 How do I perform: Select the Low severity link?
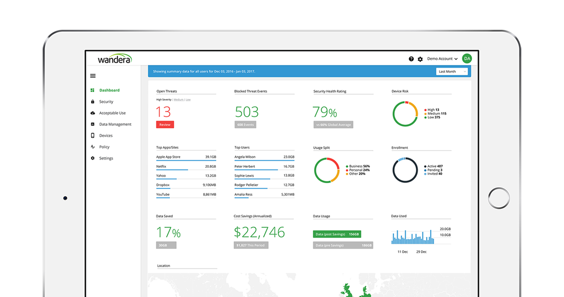(x=188, y=100)
